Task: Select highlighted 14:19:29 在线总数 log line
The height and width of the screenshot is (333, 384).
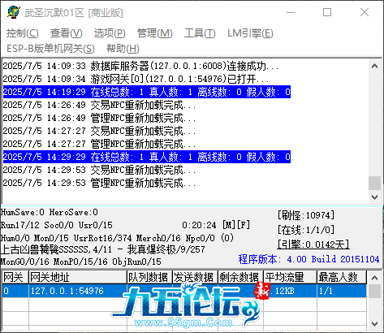Action: coord(147,92)
